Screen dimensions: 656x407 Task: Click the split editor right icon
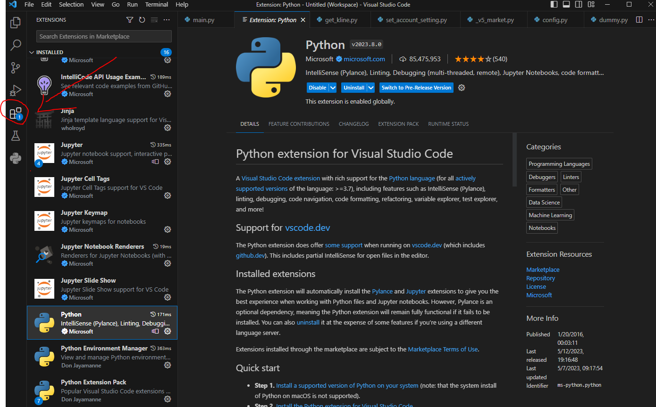click(639, 20)
